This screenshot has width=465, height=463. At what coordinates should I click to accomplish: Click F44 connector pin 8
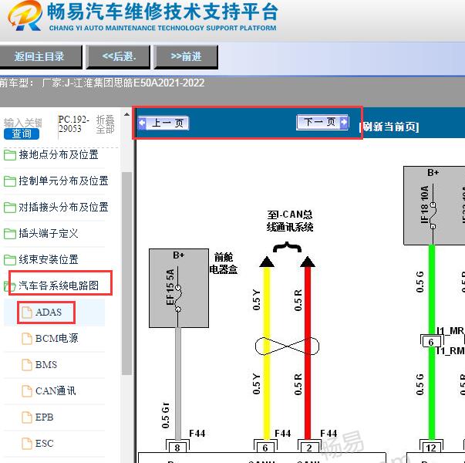coord(177,448)
